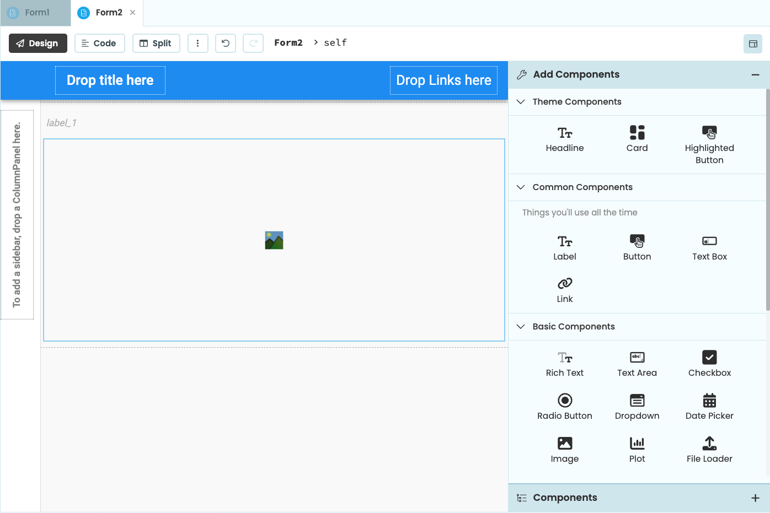The width and height of the screenshot is (770, 513).
Task: Collapse the Add Components panel
Action: (756, 74)
